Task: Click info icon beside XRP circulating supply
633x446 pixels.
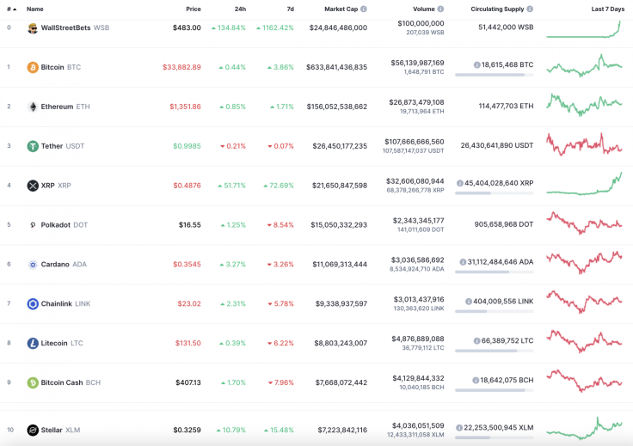Action: (460, 183)
